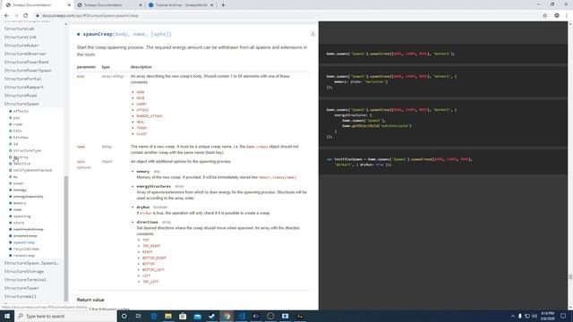This screenshot has height=322, width=573.
Task: Open StructureRampart in the sidebar
Action: coord(24,88)
